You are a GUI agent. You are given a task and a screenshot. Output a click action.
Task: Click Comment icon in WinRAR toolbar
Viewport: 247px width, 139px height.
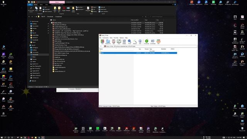pyautogui.click(x=153, y=42)
